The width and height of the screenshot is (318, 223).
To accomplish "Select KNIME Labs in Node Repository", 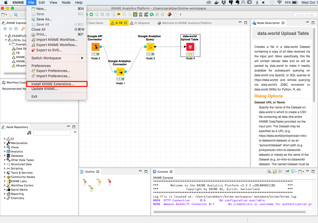I will click(x=19, y=181).
